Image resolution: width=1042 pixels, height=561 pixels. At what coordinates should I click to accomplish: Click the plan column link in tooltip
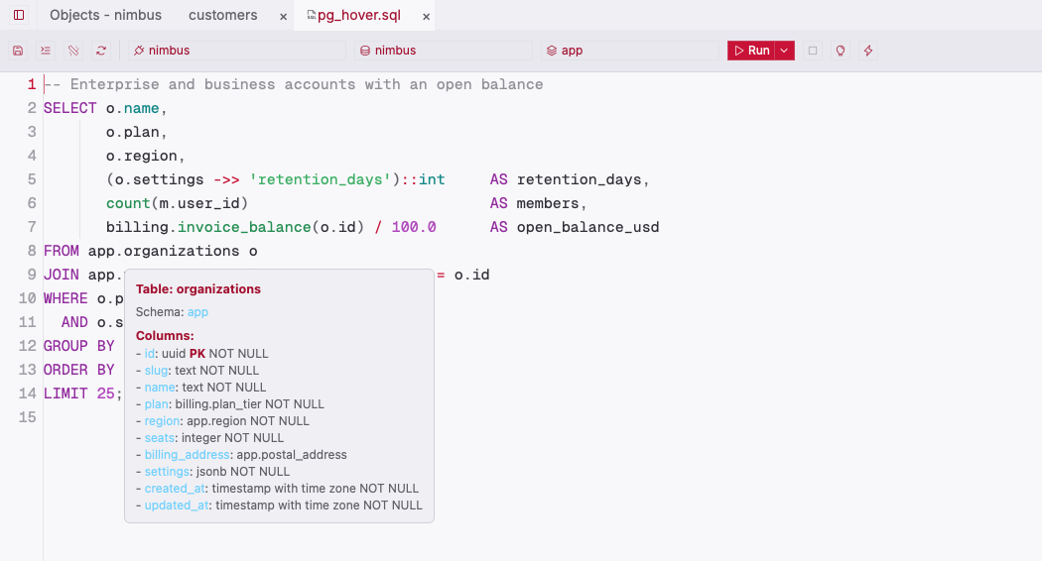click(x=156, y=404)
